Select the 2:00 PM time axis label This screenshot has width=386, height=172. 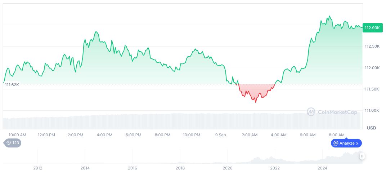(76, 135)
